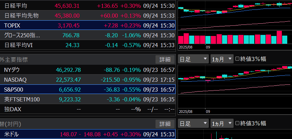Open the 日足 dropdown beside 為替(対円)
This screenshot has height=139, width=292.
coord(193,123)
